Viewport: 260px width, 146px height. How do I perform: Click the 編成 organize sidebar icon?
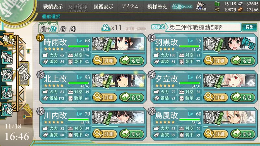click(x=8, y=40)
